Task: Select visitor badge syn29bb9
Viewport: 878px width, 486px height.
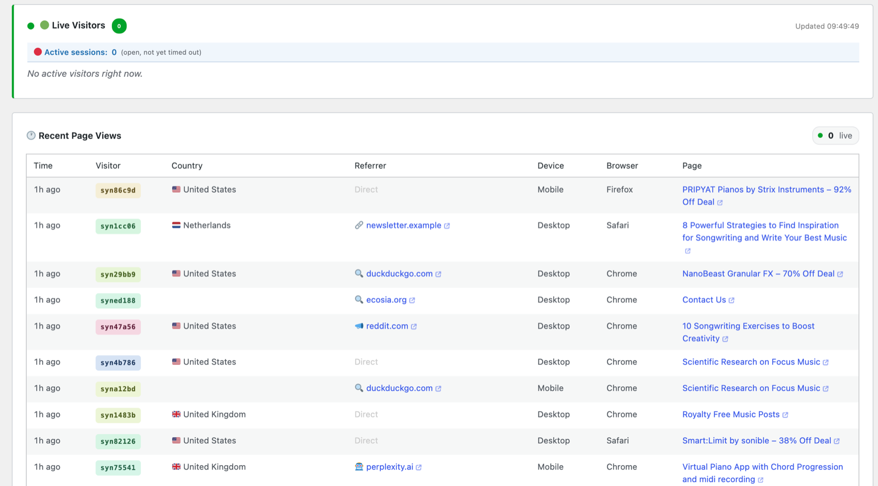Action: click(118, 275)
